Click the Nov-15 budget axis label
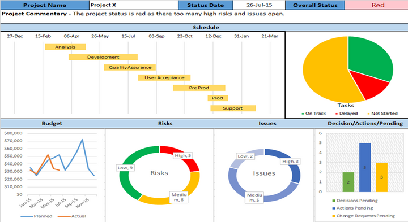The height and width of the screenshot is (222, 408). tap(83, 203)
